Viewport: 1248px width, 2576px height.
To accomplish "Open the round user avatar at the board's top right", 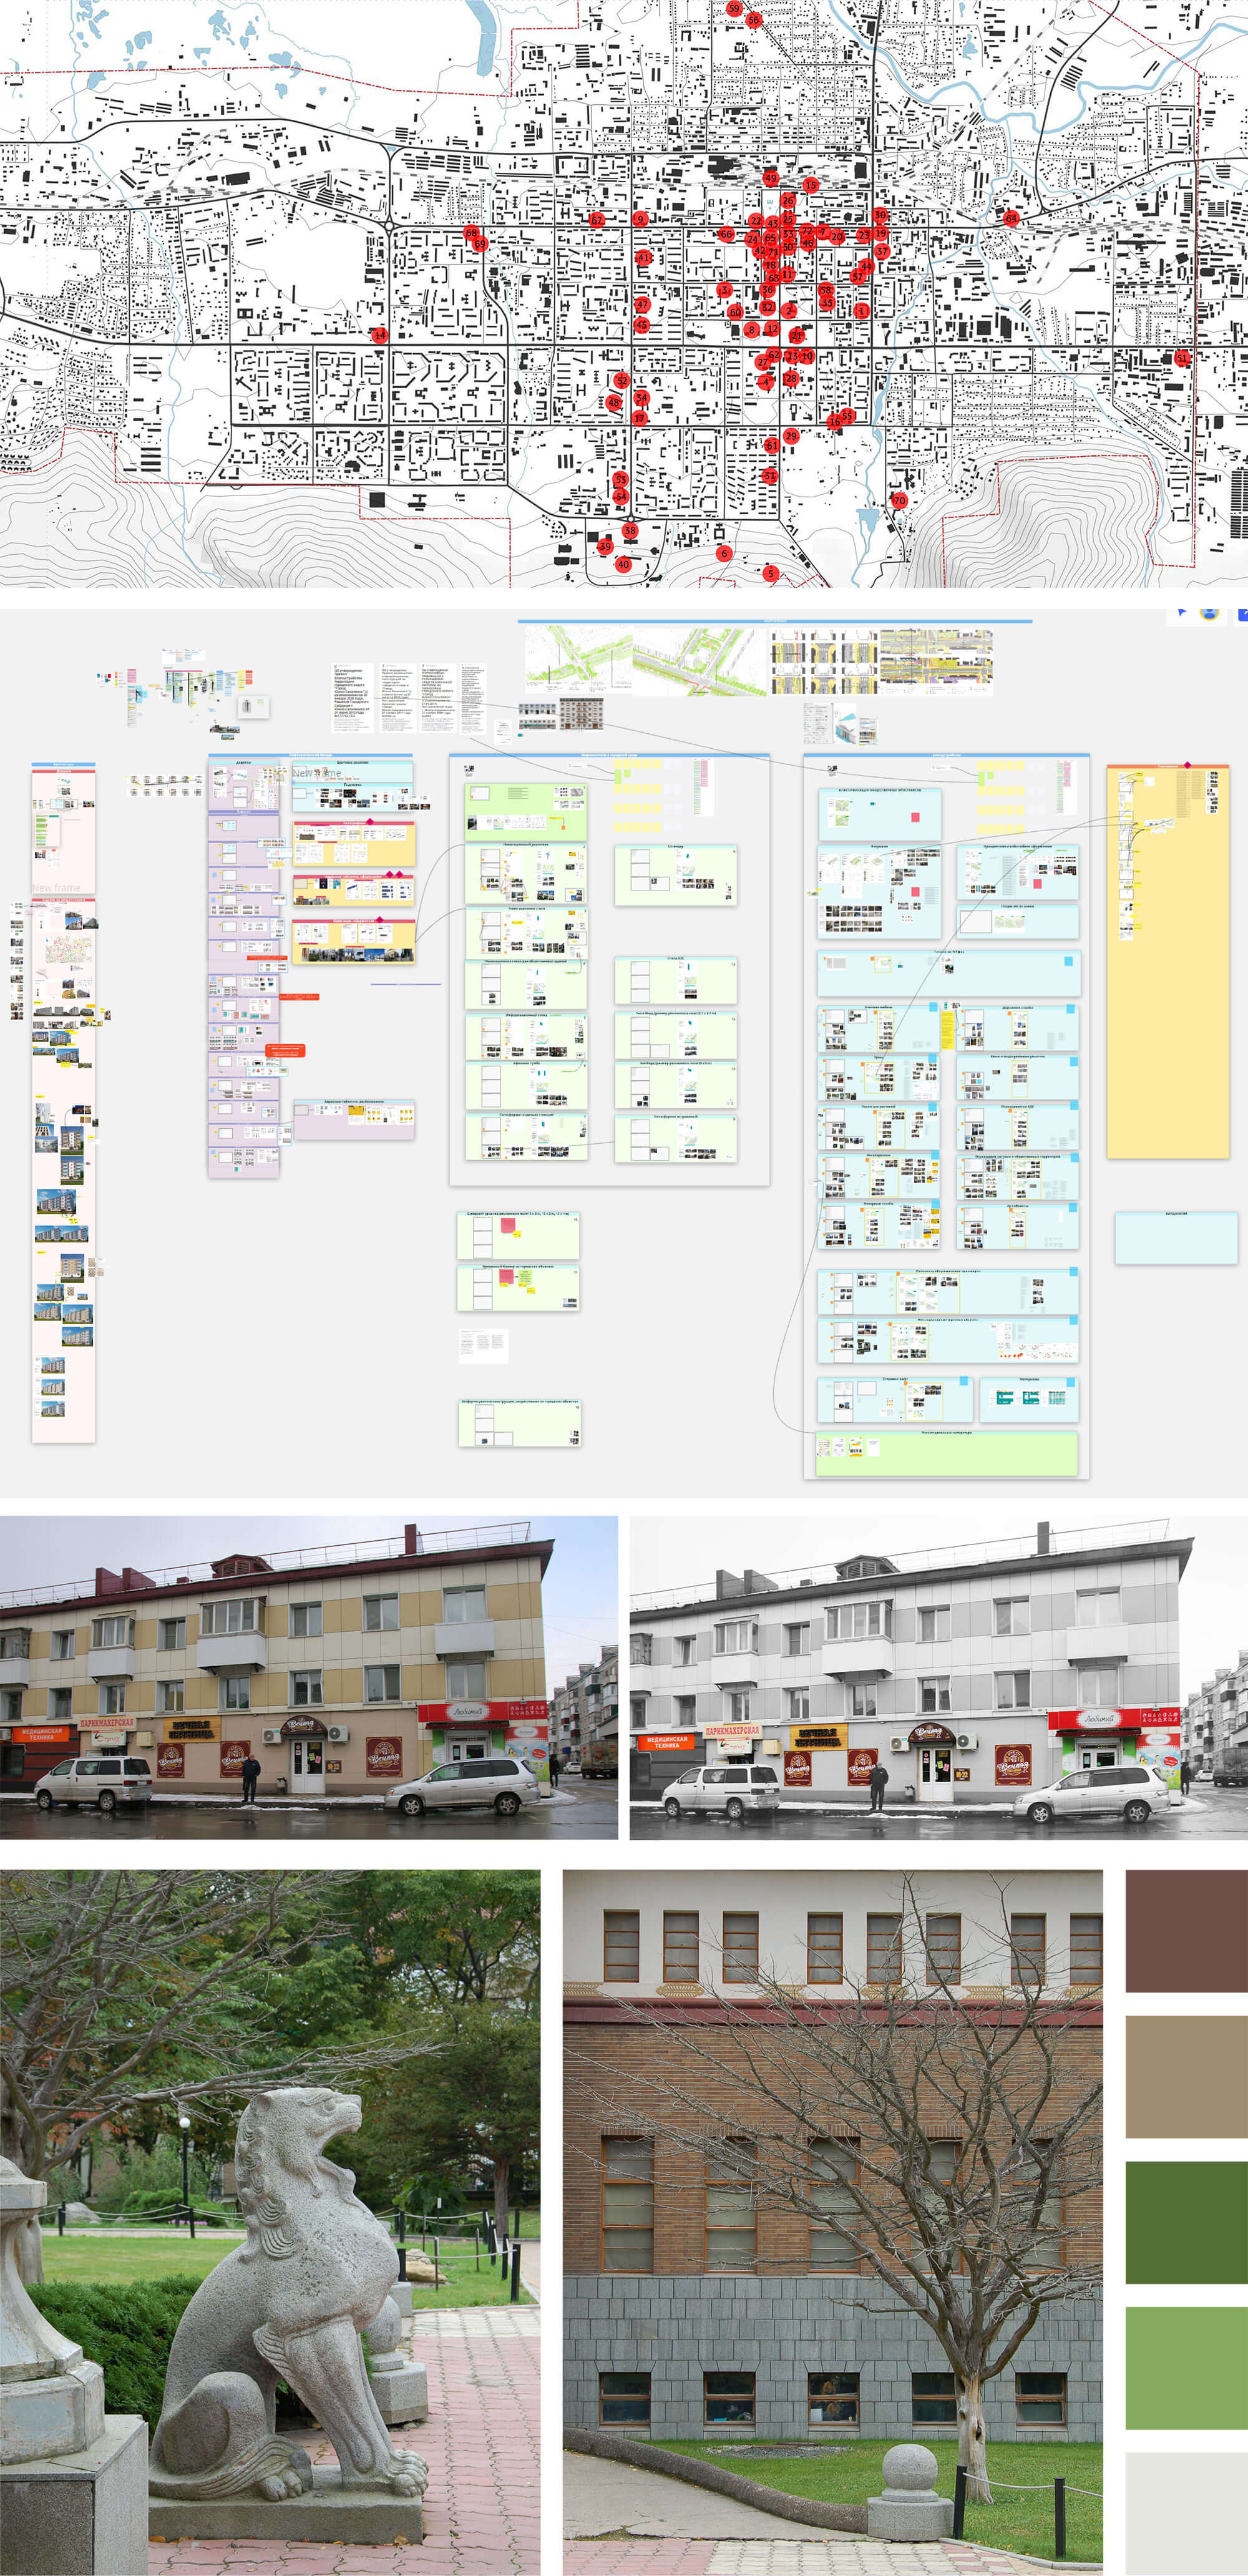I will pos(1210,614).
